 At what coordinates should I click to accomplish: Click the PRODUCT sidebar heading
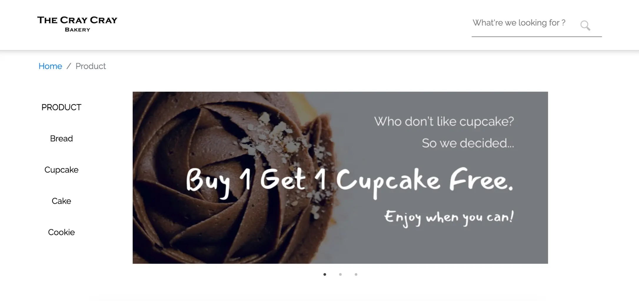tap(61, 107)
